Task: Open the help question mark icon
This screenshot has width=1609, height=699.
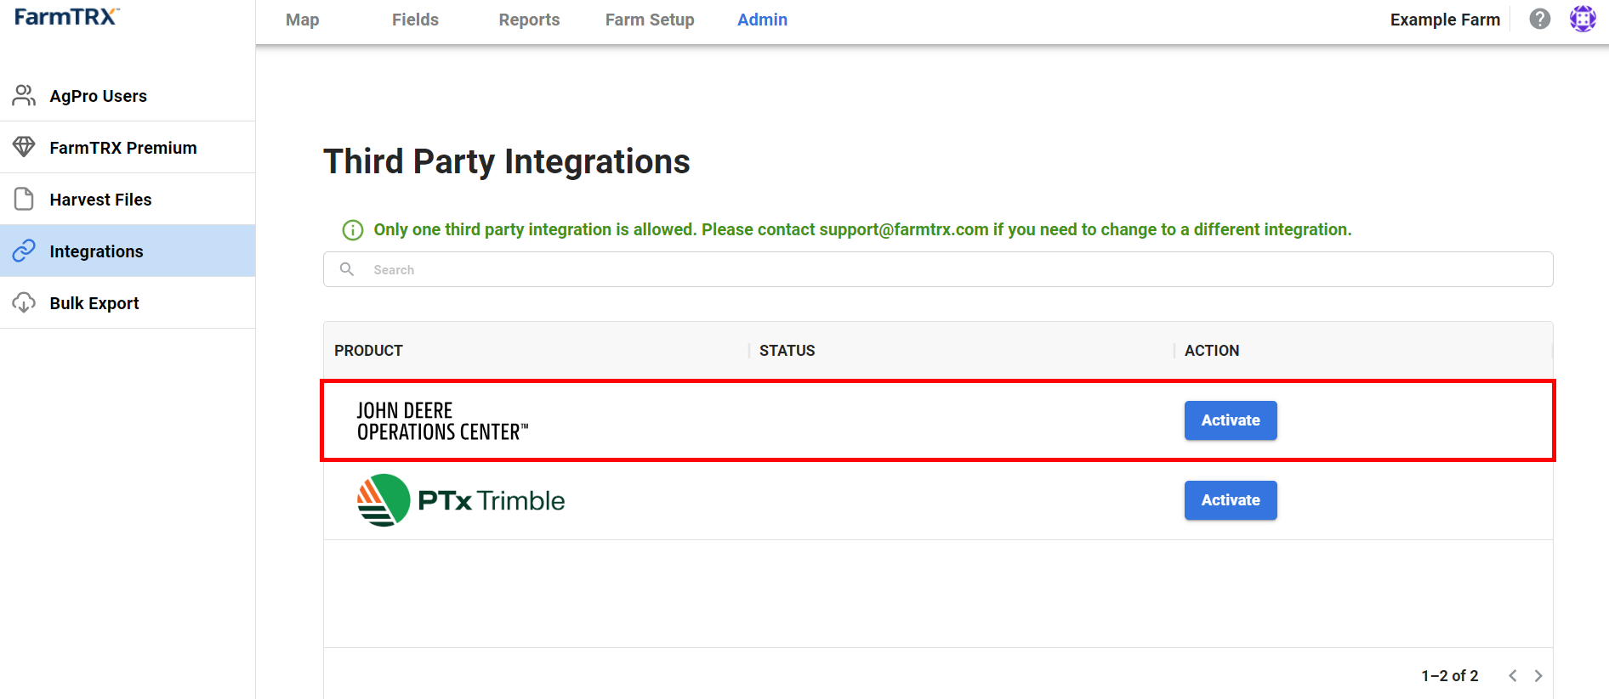Action: click(1539, 19)
